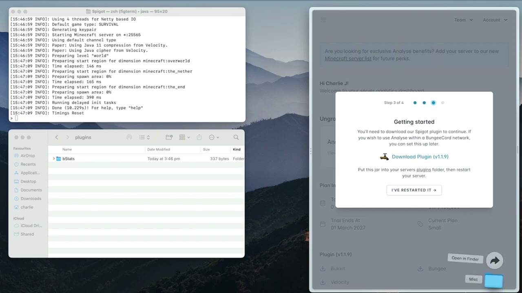
Task: Open the Finder action menu (ellipsis)
Action: click(x=214, y=138)
